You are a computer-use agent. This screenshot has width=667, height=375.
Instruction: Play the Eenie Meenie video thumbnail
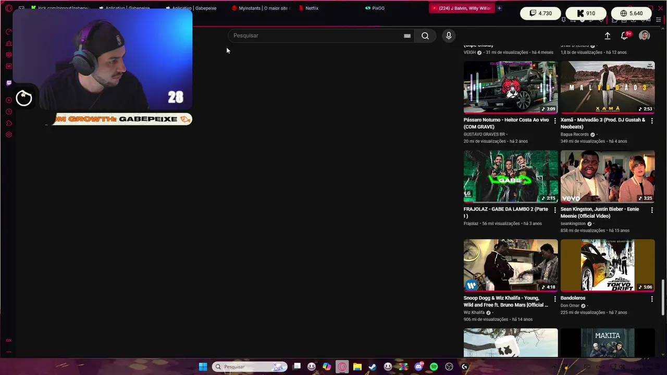608,176
